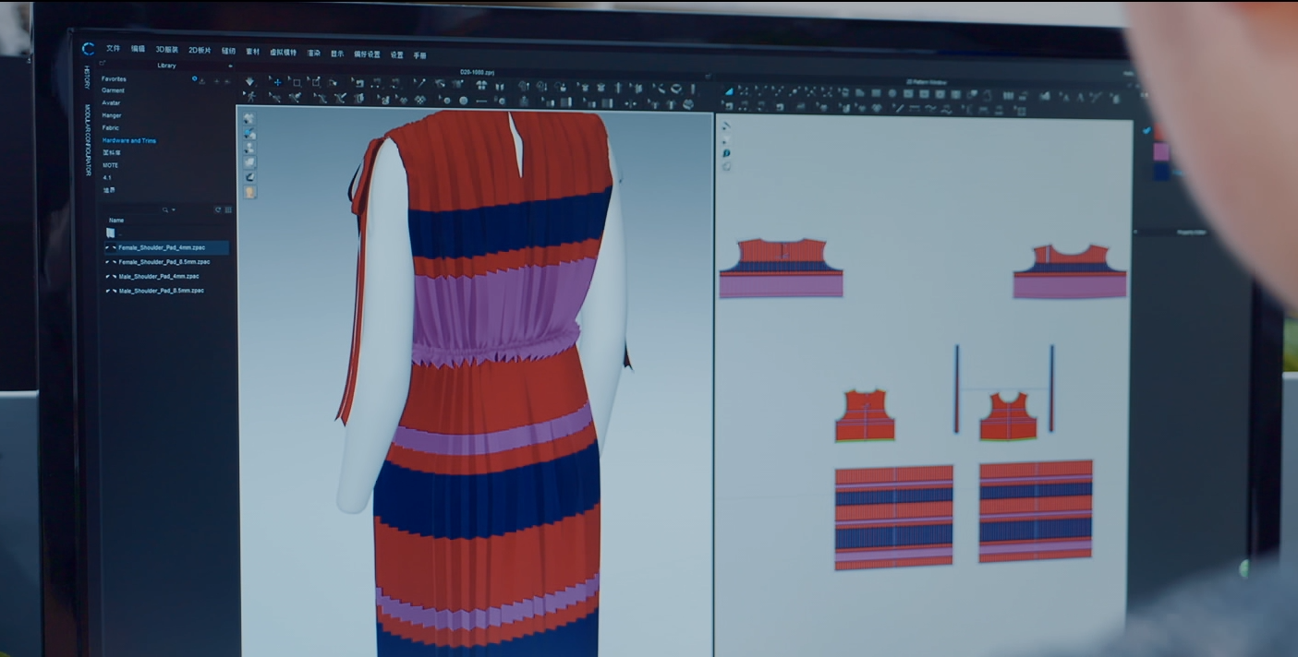Toggle the checkmark beside the red fabric
Screen dimensions: 1298x657
pyautogui.click(x=1146, y=131)
